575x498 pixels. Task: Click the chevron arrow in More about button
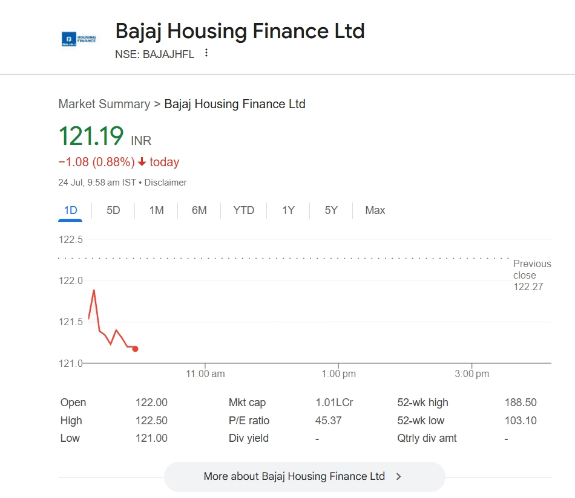pos(398,476)
